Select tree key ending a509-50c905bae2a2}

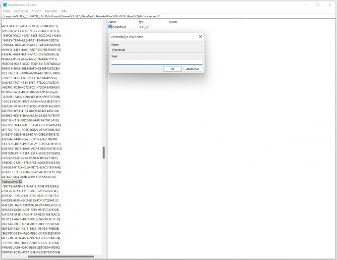point(29,177)
